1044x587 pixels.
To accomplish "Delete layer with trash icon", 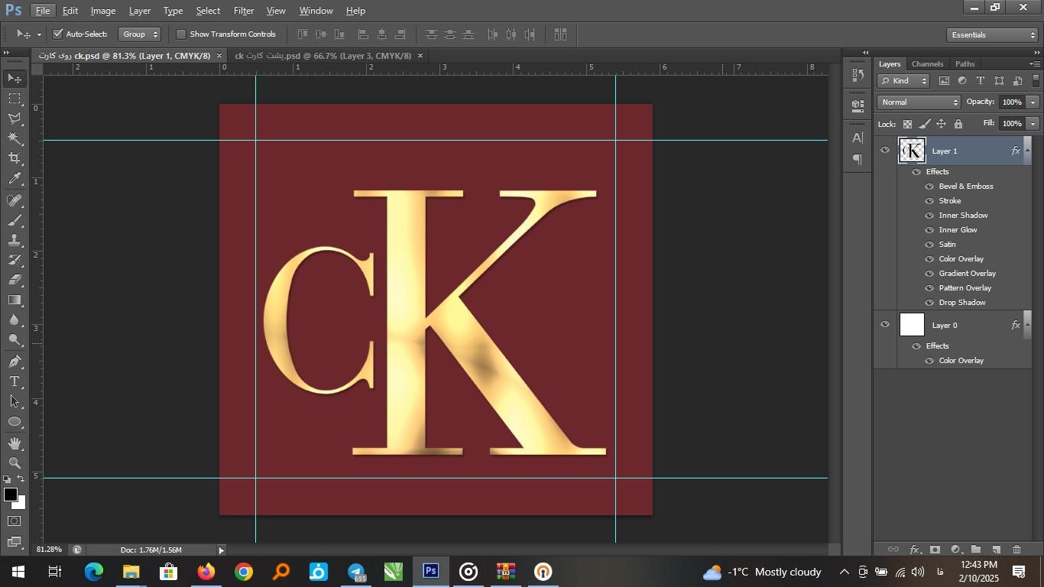I will [1016, 550].
